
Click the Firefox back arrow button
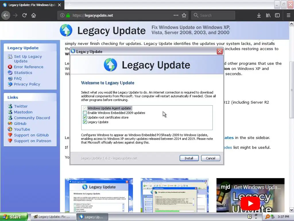tap(6, 15)
